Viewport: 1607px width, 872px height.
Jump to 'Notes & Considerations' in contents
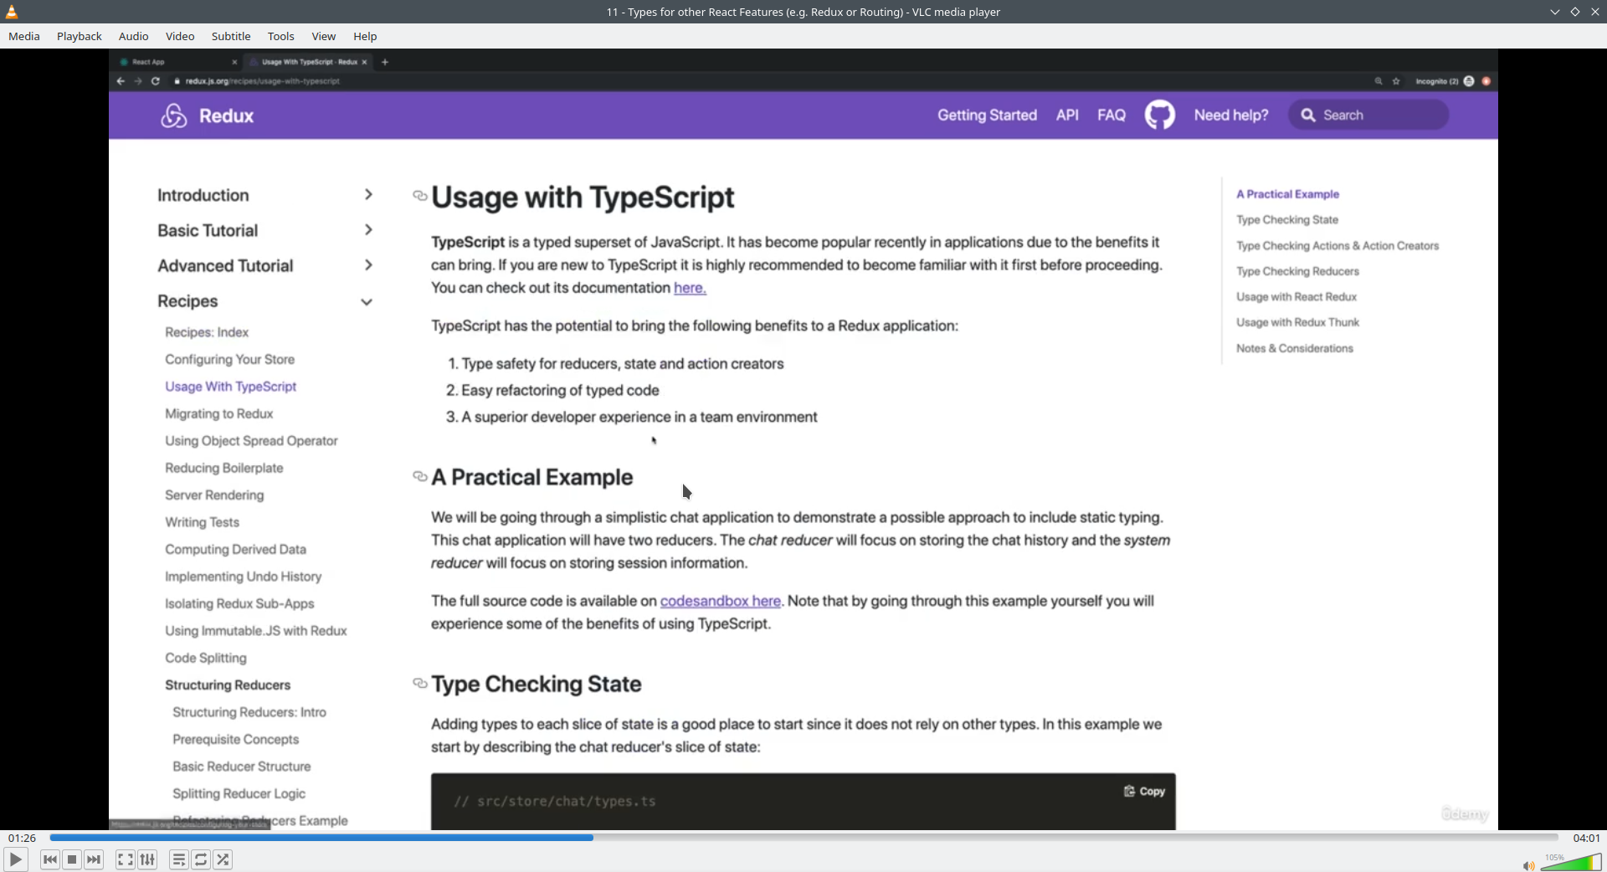1295,348
